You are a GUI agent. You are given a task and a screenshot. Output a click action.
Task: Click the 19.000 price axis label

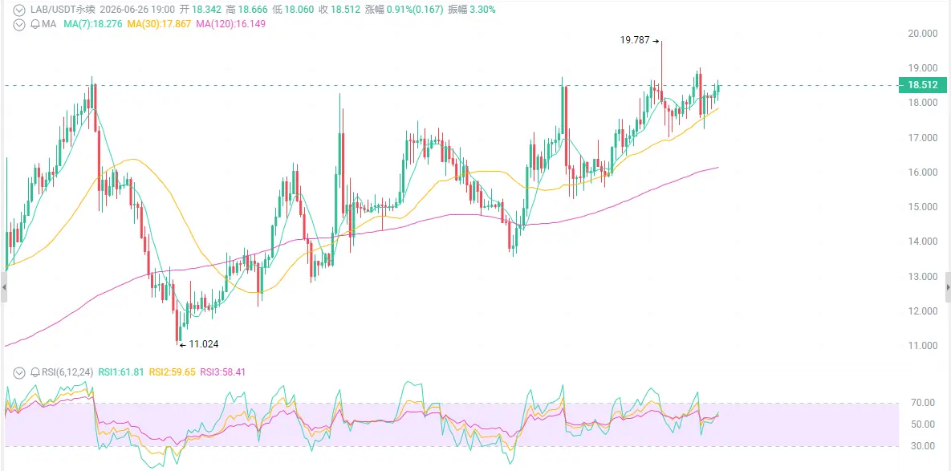pos(923,68)
